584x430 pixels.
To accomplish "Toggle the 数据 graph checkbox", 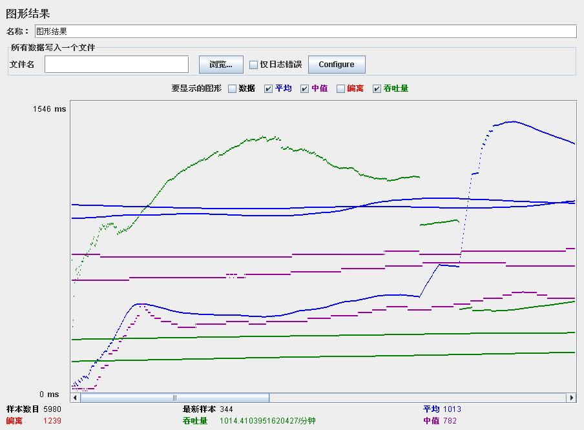I will (x=232, y=88).
